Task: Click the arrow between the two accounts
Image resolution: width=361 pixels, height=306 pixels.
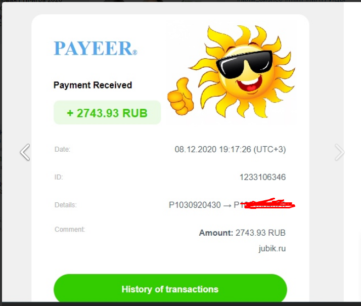Action: point(227,205)
